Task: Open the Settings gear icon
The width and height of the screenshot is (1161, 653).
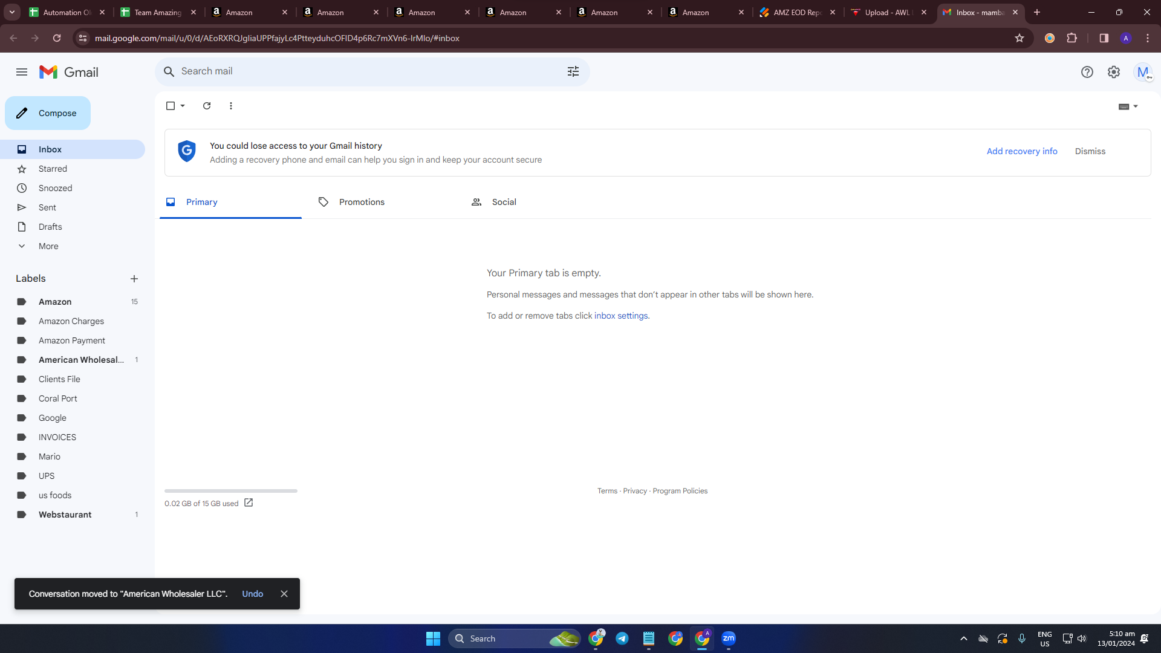Action: (1114, 72)
